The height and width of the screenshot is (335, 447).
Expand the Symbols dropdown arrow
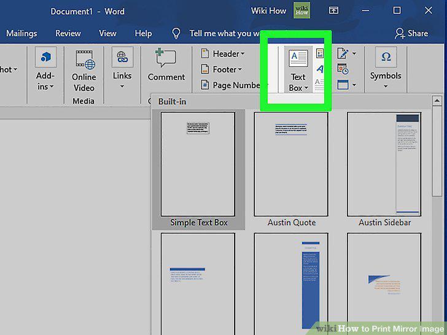click(386, 87)
